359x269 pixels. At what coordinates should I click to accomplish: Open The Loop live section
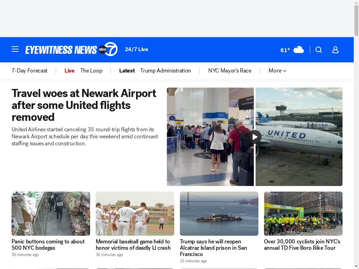pos(91,71)
